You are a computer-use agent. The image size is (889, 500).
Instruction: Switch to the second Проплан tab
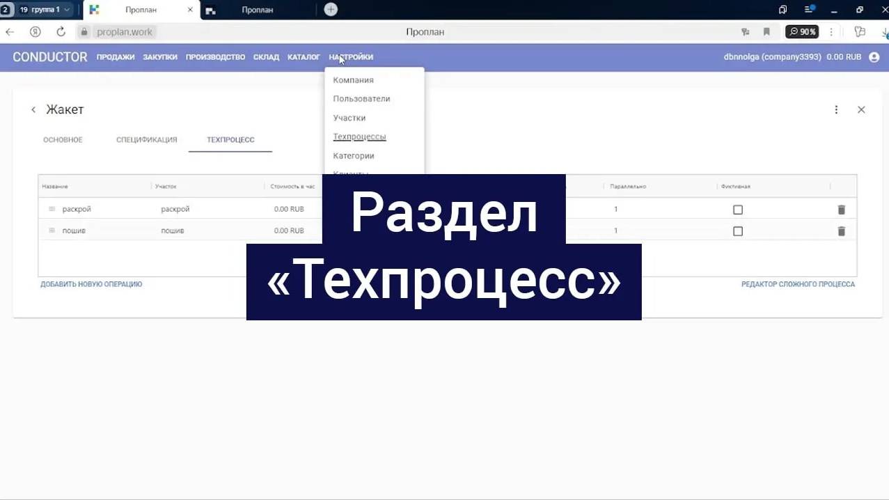(x=257, y=10)
